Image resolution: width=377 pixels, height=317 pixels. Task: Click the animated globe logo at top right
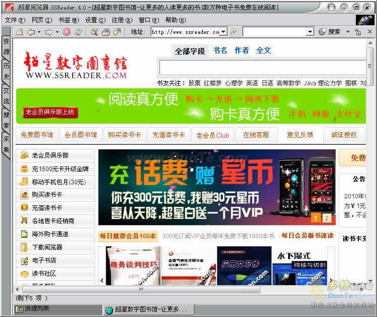click(x=365, y=20)
